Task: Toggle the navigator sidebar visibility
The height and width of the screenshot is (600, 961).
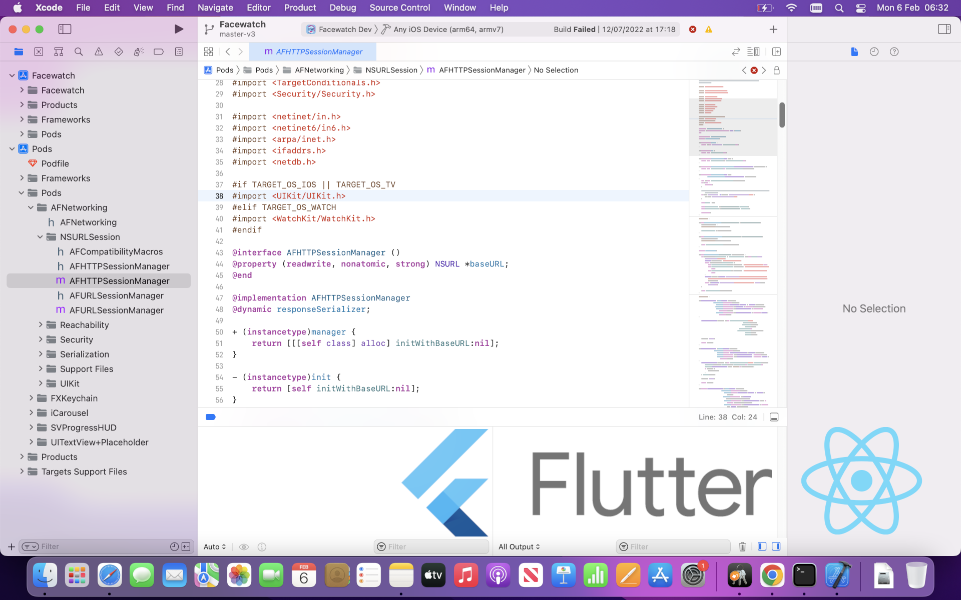Action: 65,29
